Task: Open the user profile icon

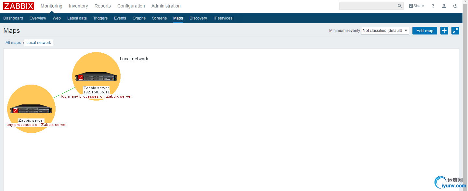Action: coord(444,6)
